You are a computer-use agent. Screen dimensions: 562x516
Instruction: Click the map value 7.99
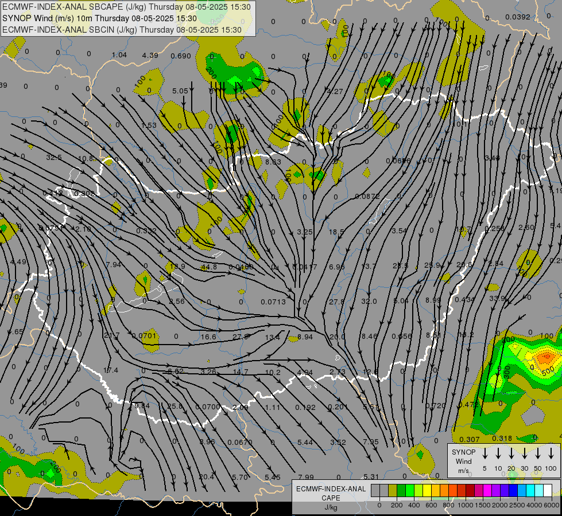coord(306,477)
